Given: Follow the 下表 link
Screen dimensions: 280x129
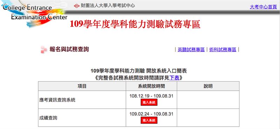Looking at the screenshot, I should coord(174,78).
